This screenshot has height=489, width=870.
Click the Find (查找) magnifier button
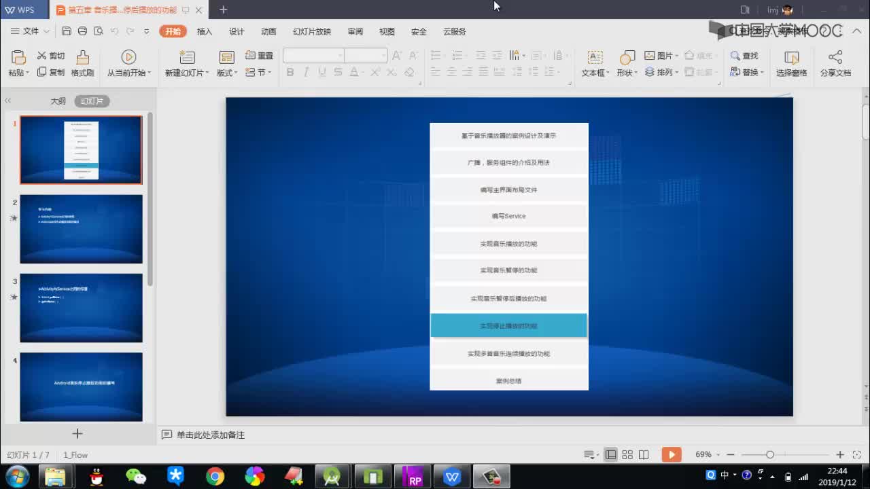[744, 56]
